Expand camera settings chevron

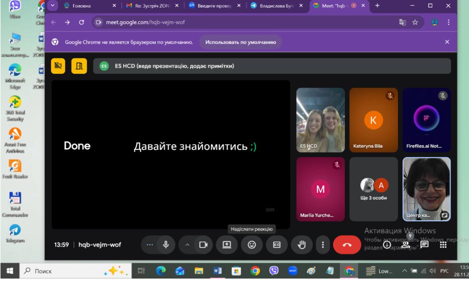coord(187,245)
